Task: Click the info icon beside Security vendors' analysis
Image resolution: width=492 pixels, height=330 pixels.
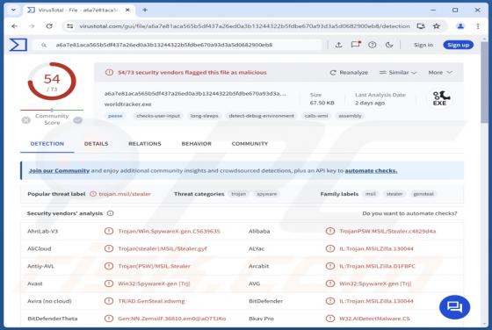Action: tap(110, 213)
